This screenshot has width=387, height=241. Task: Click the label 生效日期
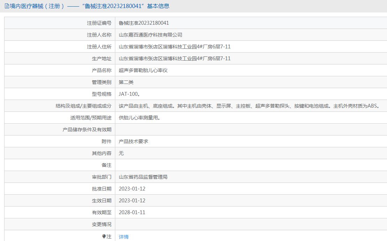point(102,201)
